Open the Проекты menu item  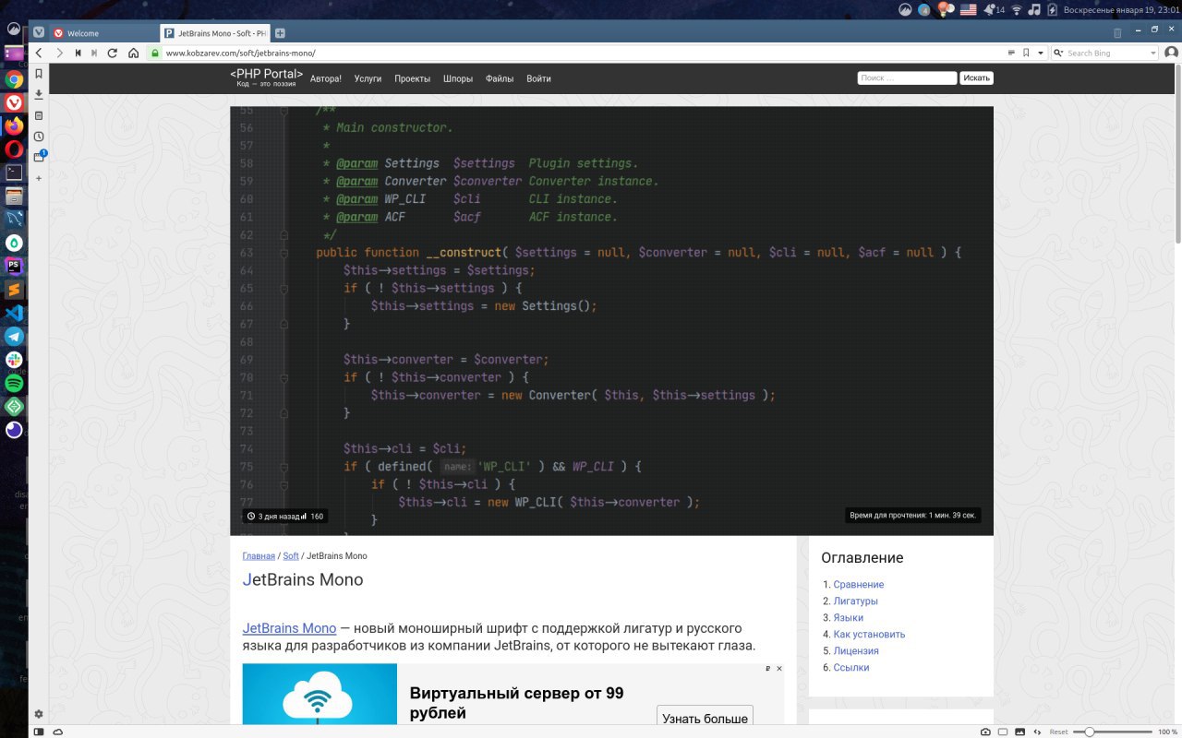(x=412, y=79)
